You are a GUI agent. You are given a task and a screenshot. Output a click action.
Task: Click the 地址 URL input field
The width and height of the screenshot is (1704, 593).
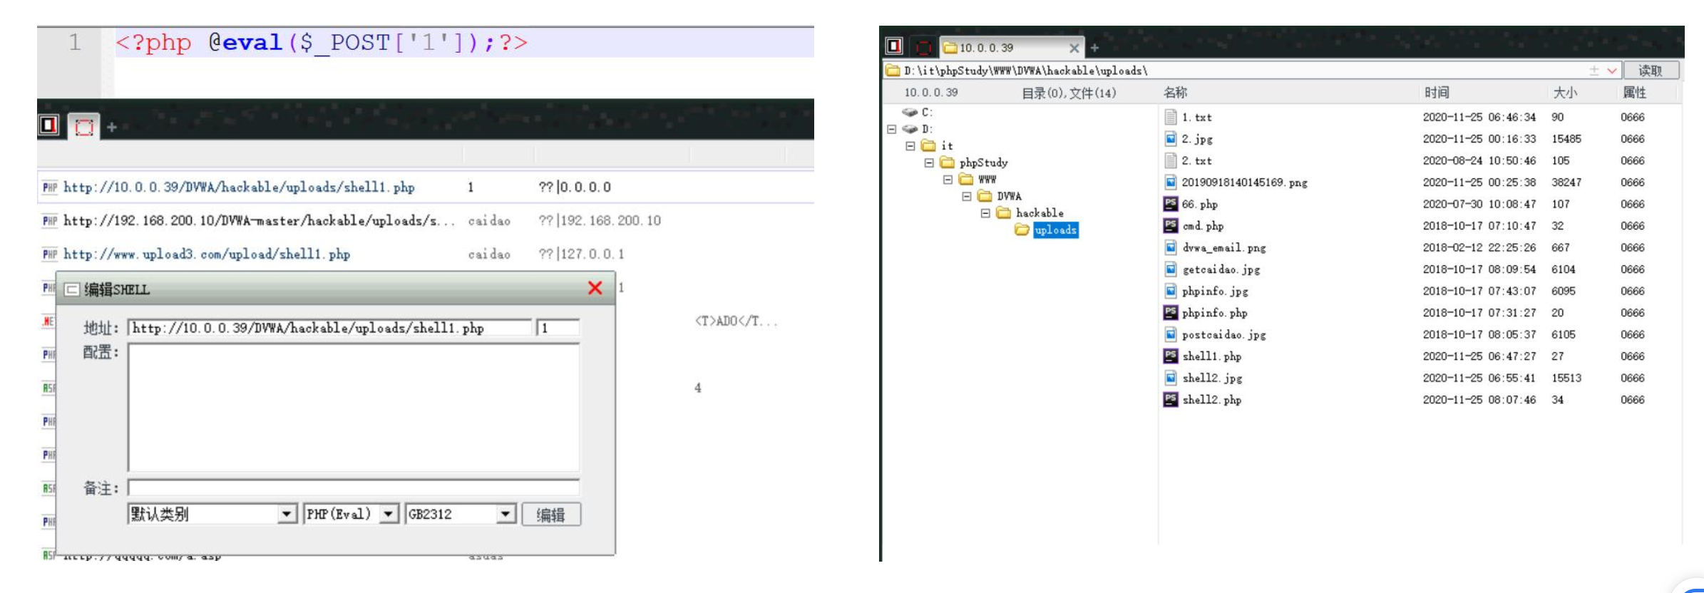[329, 328]
